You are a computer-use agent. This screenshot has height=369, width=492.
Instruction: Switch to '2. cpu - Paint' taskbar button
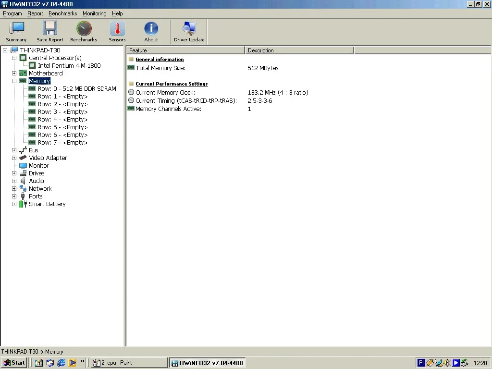click(129, 363)
